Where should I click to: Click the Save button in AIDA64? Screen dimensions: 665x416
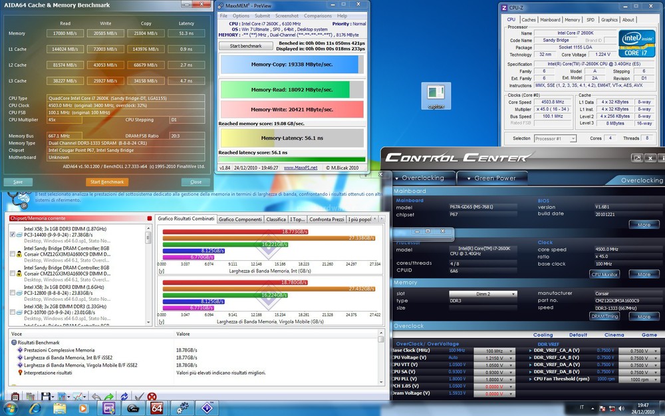[x=18, y=182]
